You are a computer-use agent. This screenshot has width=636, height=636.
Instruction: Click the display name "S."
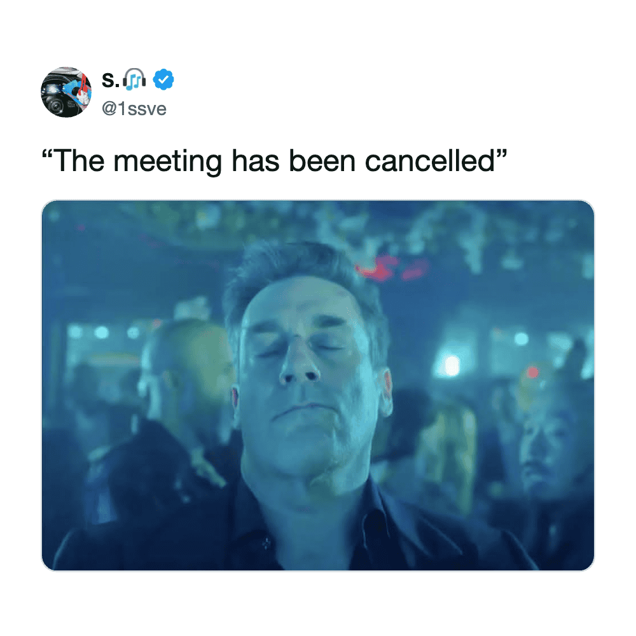110,79
